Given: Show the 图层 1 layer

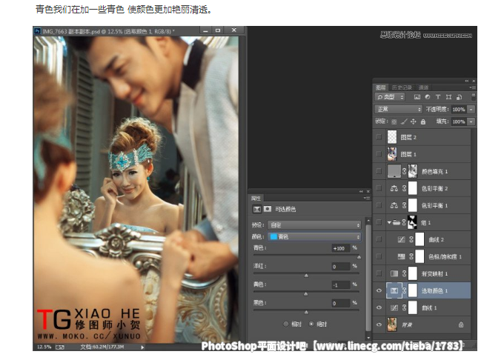Looking at the screenshot, I should tap(379, 154).
